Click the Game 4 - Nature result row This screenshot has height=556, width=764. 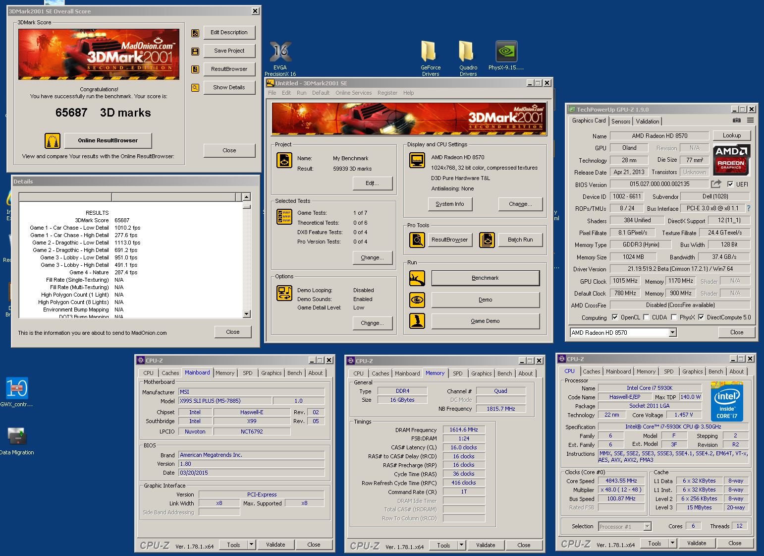click(x=104, y=272)
